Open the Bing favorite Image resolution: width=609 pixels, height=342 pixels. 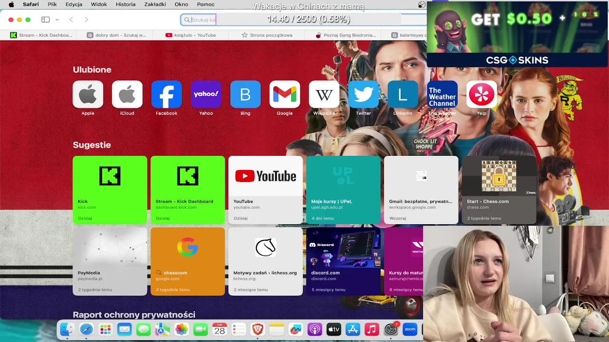click(x=246, y=94)
